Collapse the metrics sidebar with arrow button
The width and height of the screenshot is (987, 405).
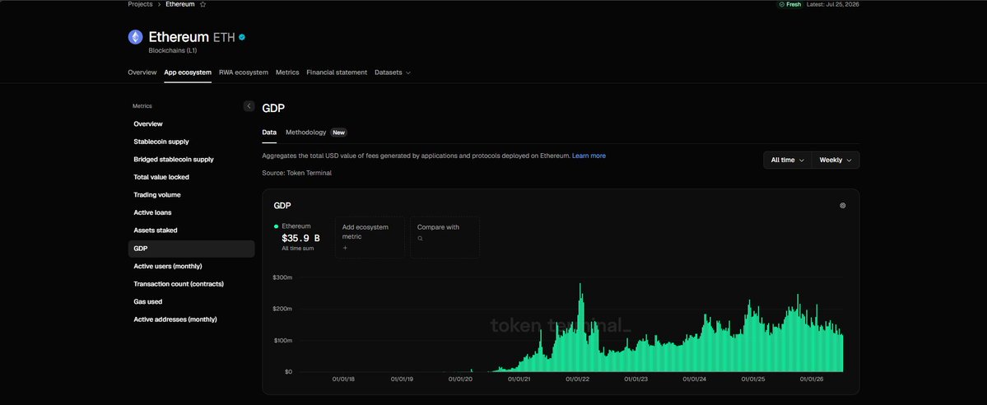click(249, 106)
